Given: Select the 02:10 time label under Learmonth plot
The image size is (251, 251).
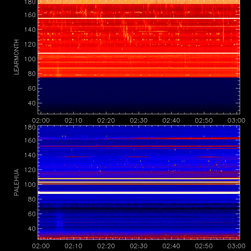Looking at the screenshot, I should 73,120.
